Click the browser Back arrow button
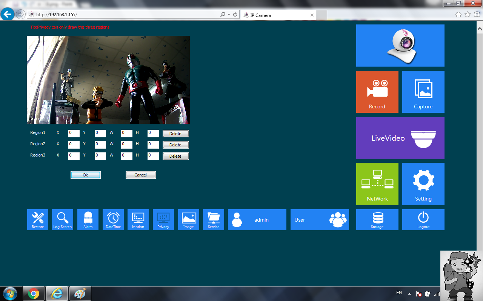 (x=7, y=14)
